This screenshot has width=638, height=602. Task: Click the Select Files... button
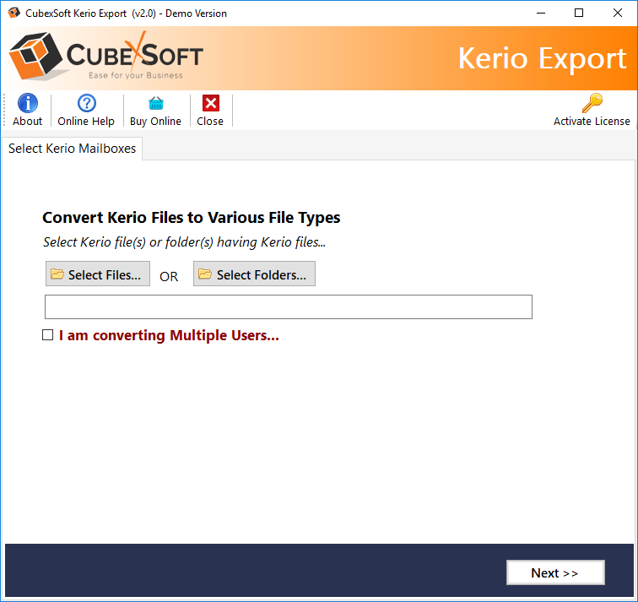tap(98, 274)
